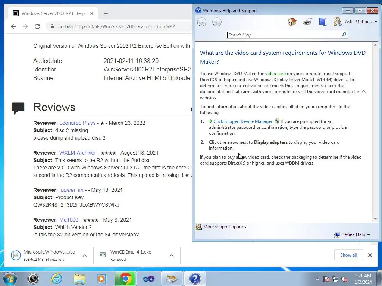Click Identifier value WinServer2003R2EnterpriseSP2

click(147, 69)
